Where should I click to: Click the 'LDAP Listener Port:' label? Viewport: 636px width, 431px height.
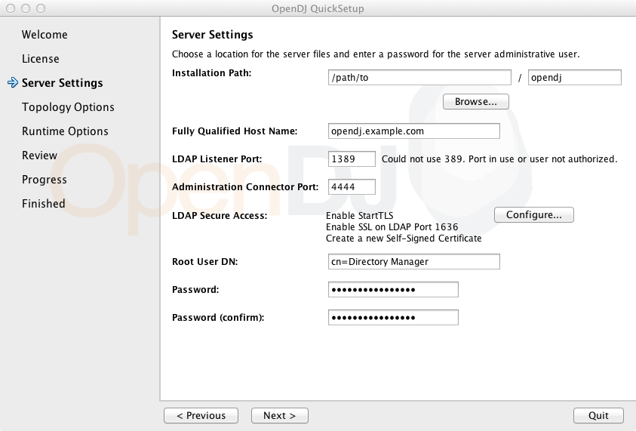217,159
